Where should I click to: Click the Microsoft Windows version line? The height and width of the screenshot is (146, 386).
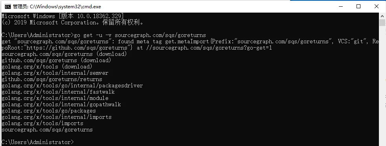(62, 16)
